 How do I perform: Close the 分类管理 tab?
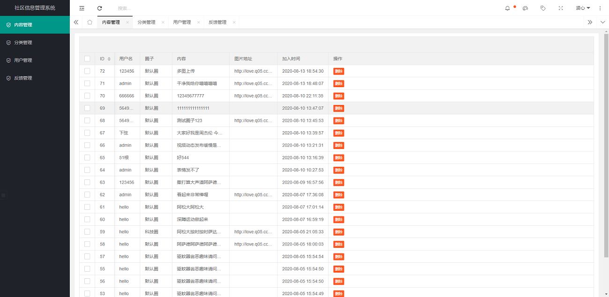click(163, 22)
